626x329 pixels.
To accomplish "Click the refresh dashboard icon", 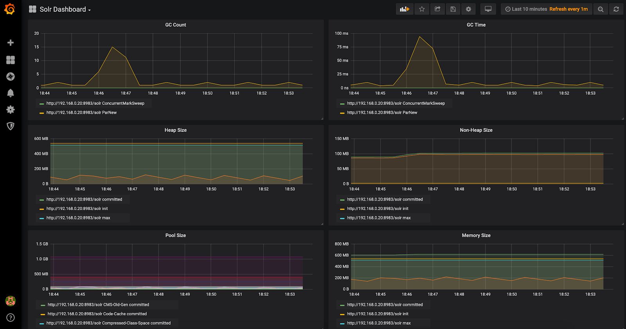I will point(616,9).
